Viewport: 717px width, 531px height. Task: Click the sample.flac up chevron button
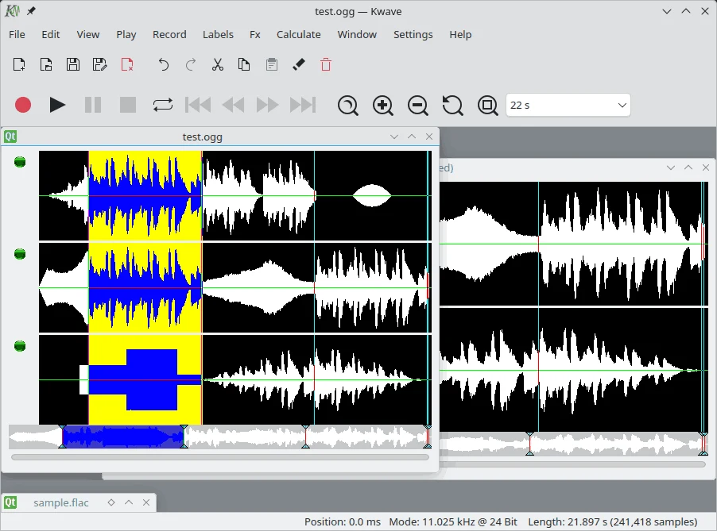(x=129, y=502)
